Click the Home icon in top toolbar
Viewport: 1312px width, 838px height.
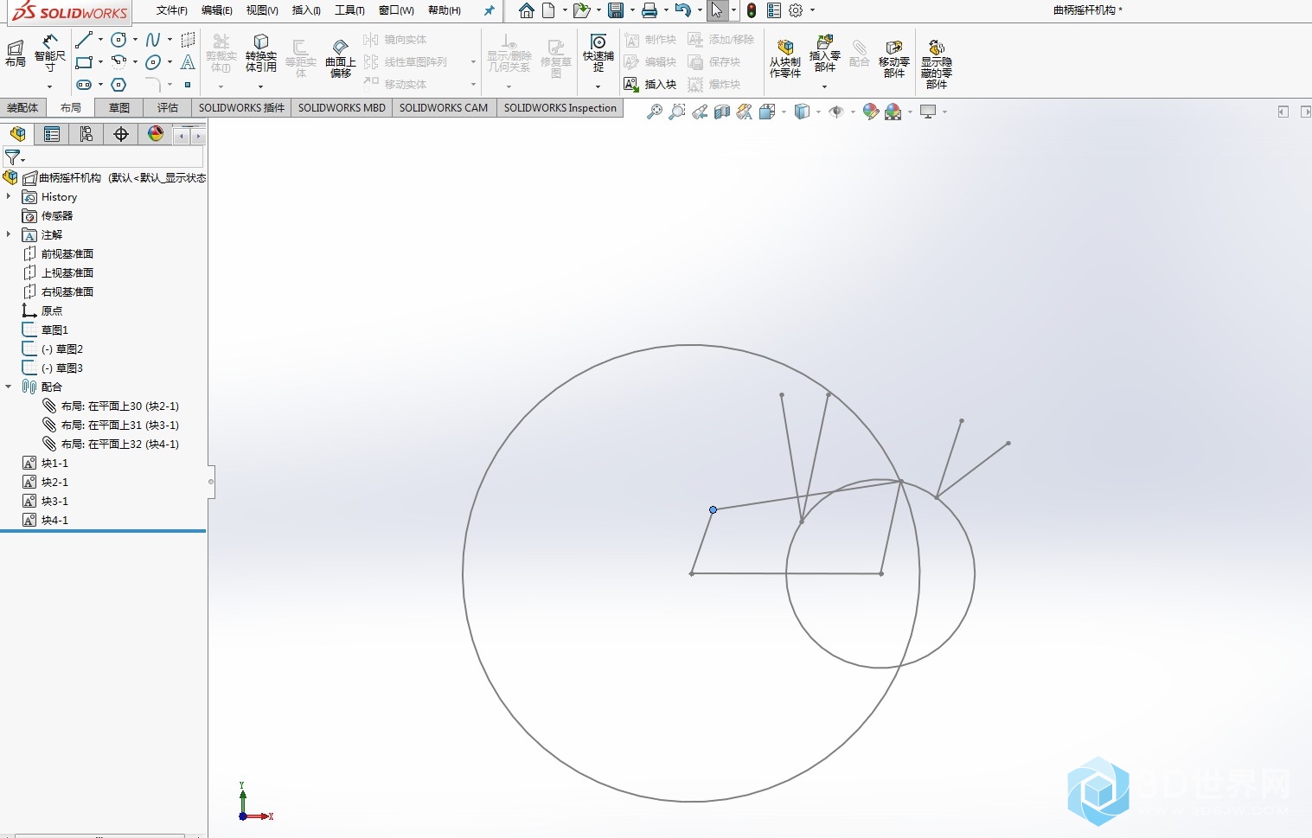[526, 10]
